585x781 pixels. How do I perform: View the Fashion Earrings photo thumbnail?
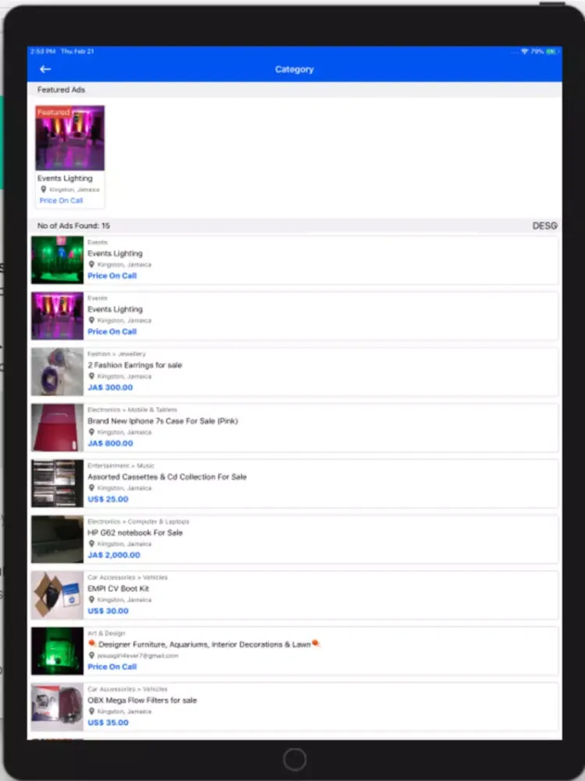[57, 372]
